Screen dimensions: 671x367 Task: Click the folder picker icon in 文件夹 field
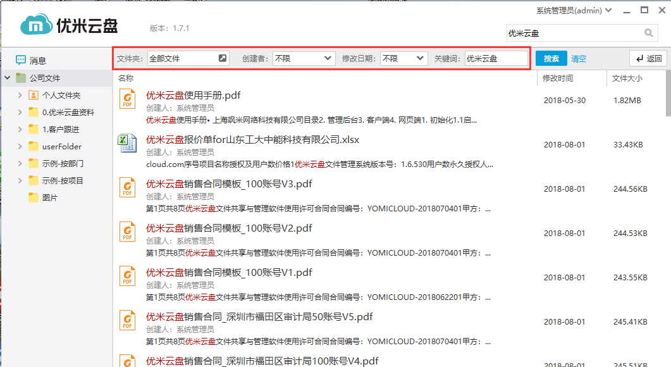(222, 58)
